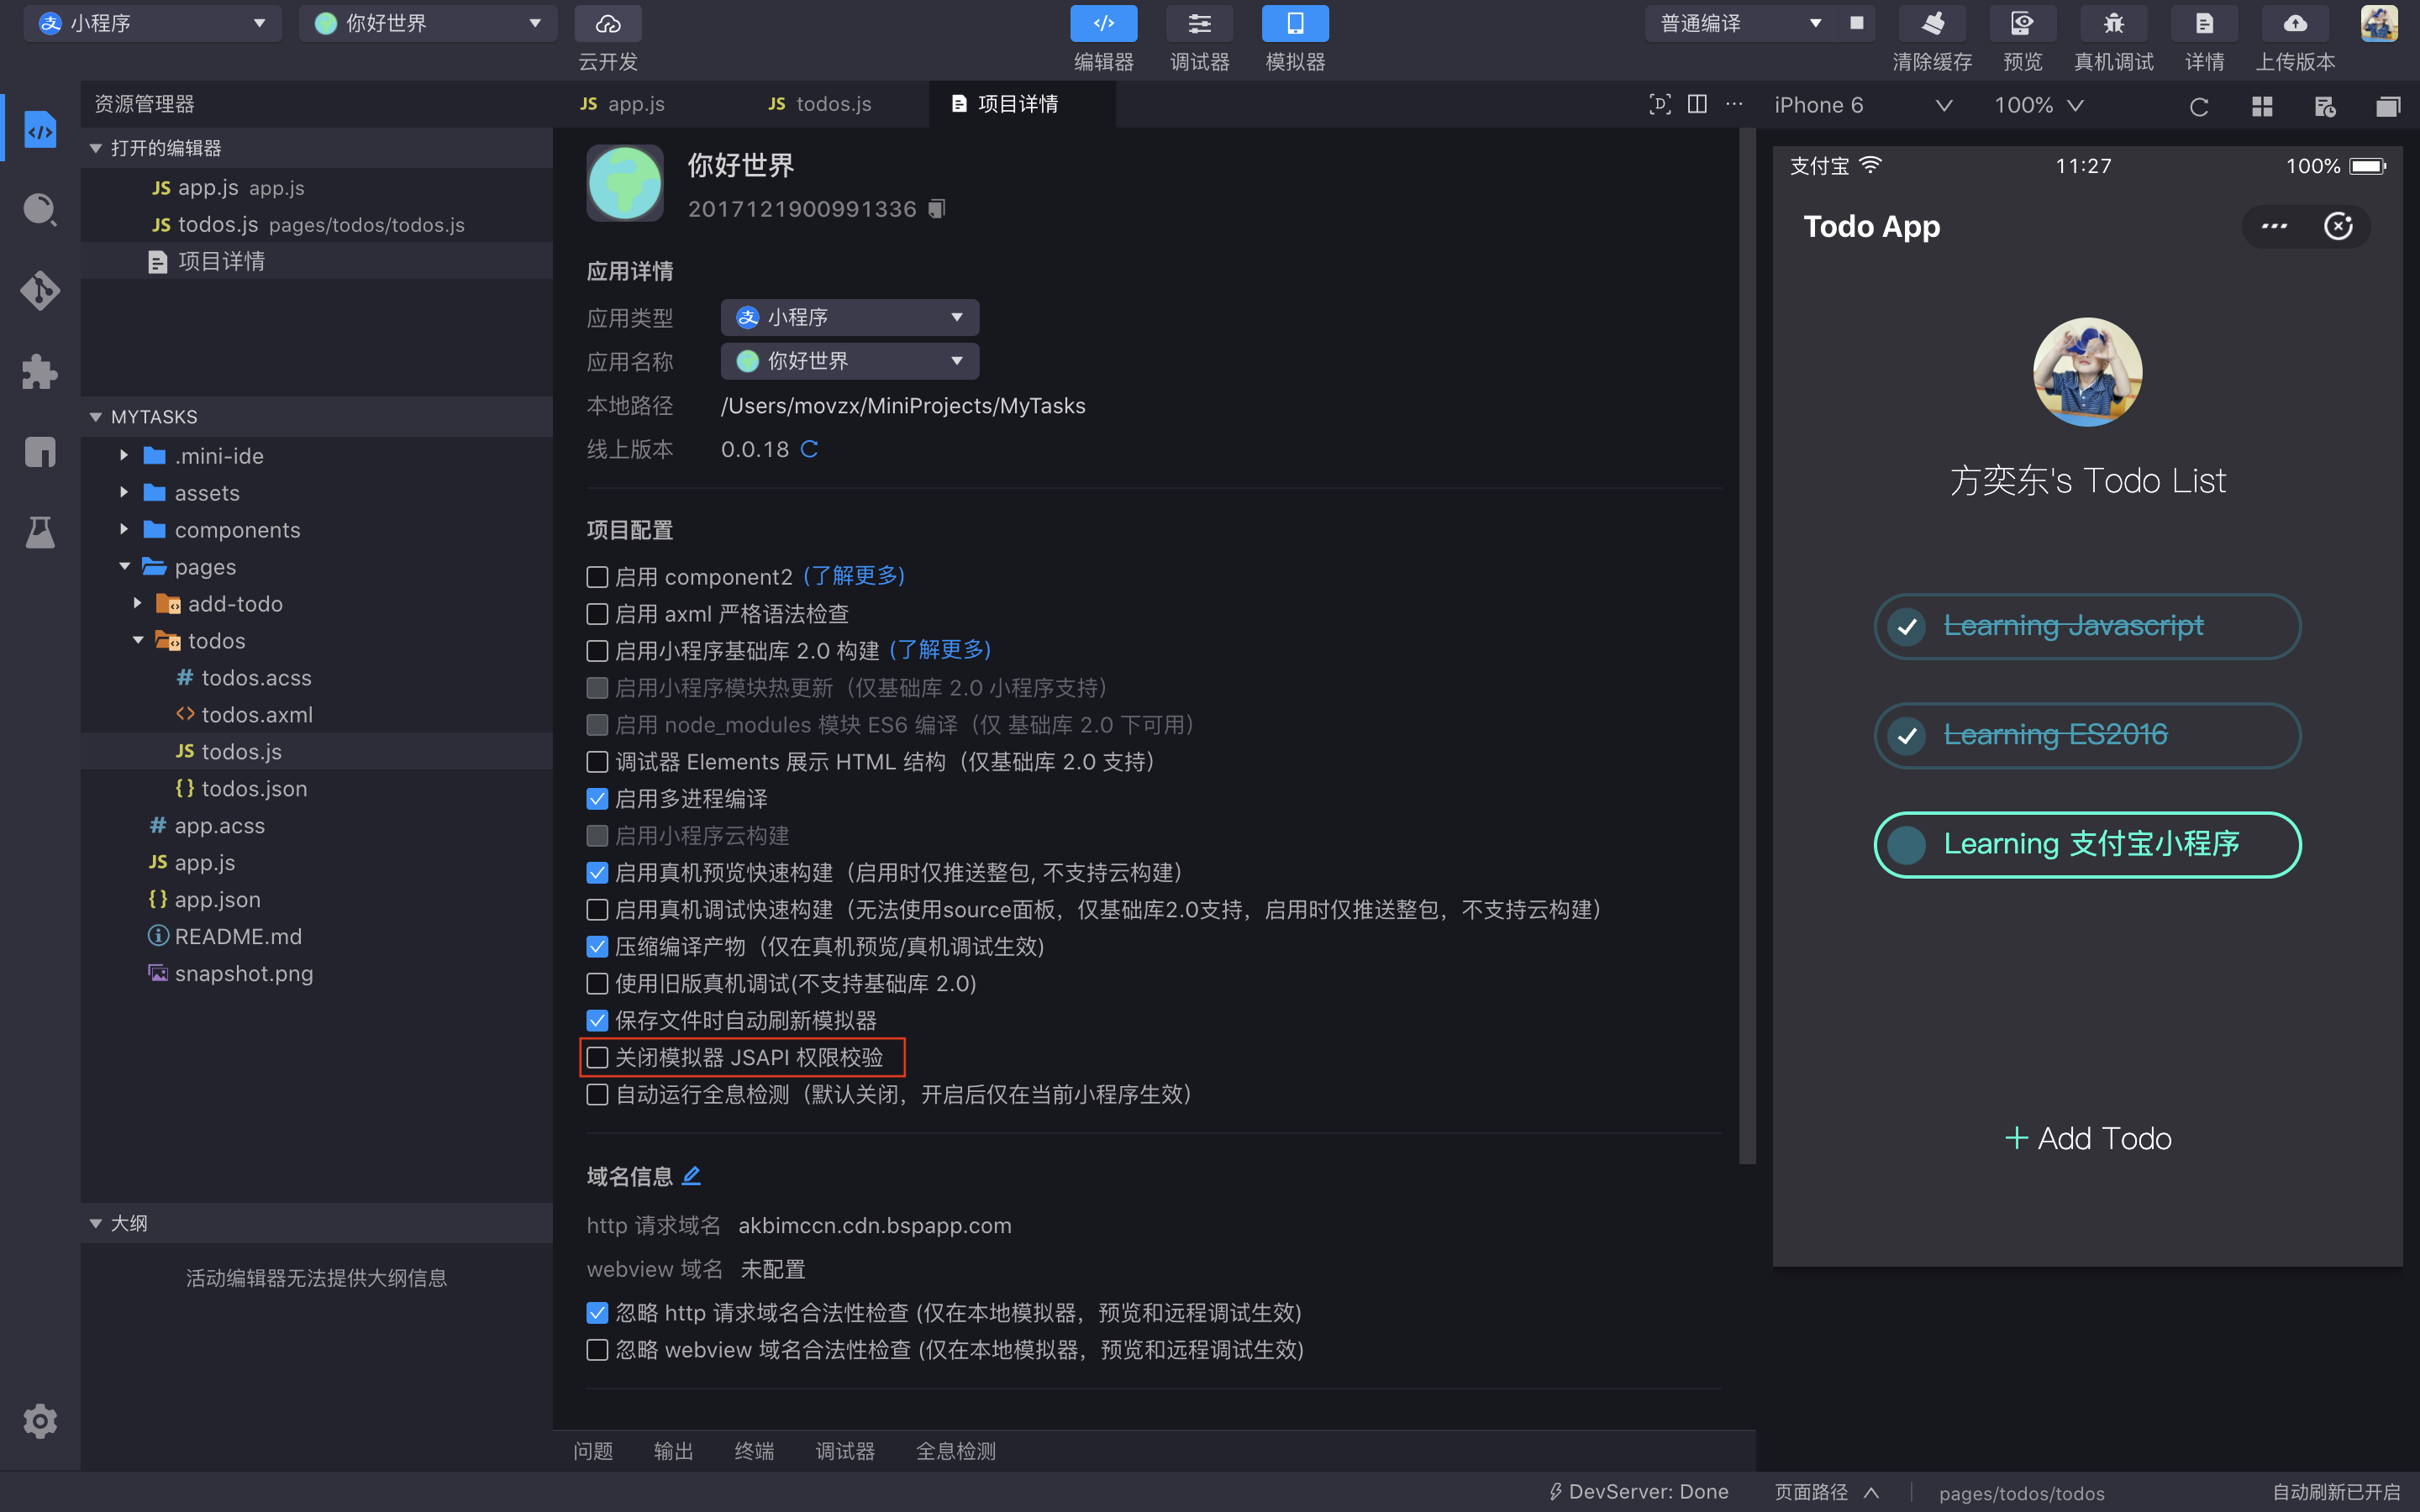Image resolution: width=2420 pixels, height=1512 pixels.
Task: Uncheck 忽略 http 请求域名合法性检查 checkbox
Action: click(597, 1313)
